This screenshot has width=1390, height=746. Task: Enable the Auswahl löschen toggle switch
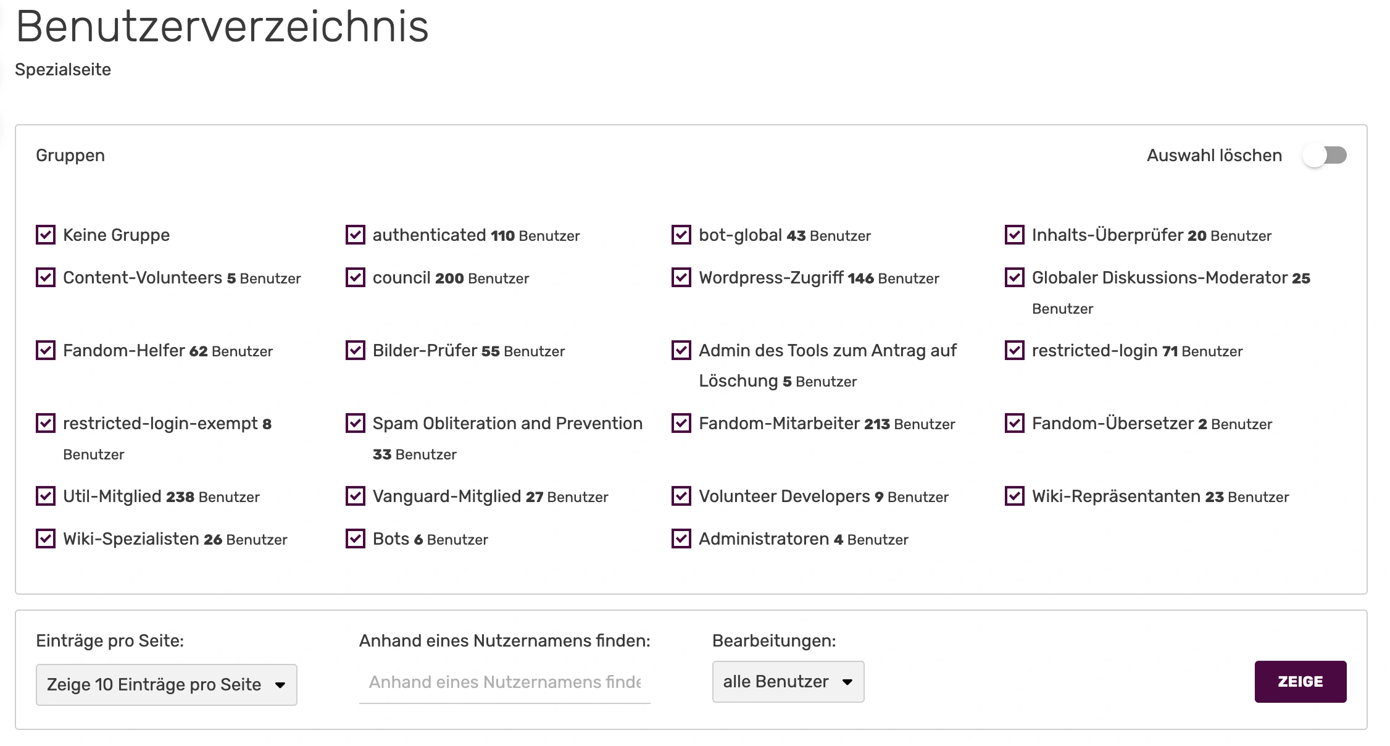tap(1325, 156)
